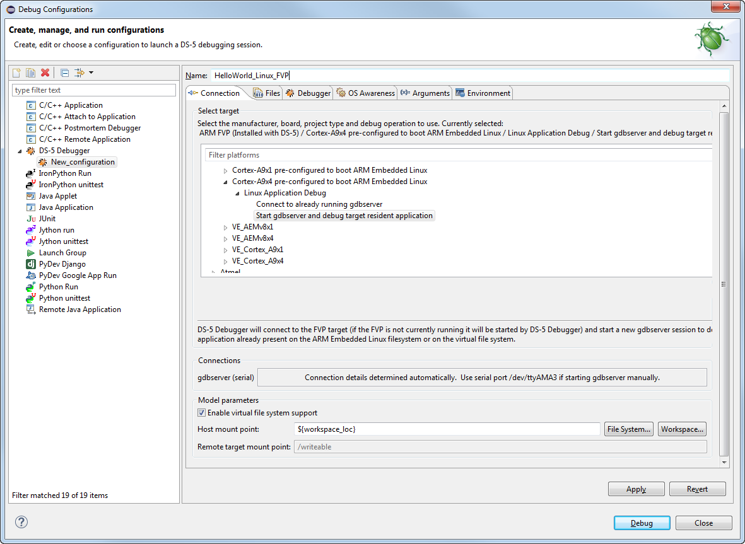Collapse the Linux Application Debug node
Screen dimensions: 745x544
pos(238,193)
